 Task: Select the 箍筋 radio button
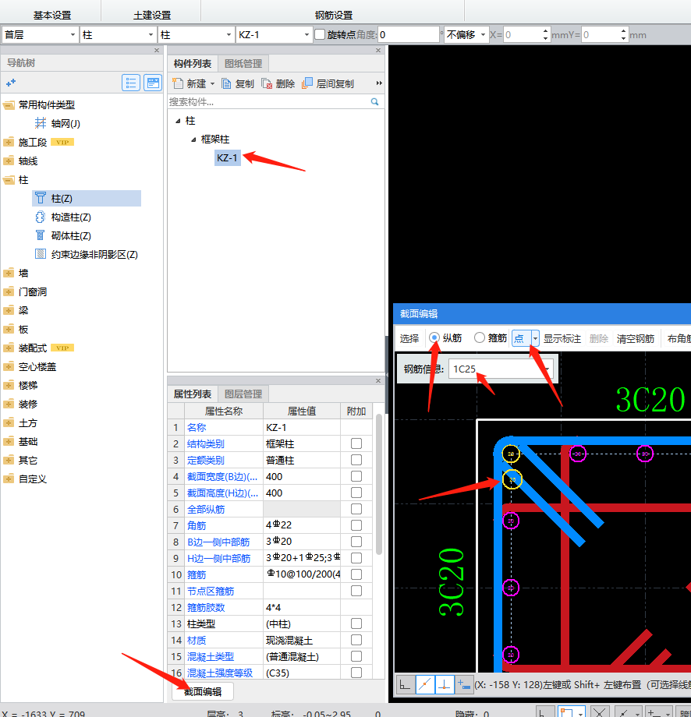[x=479, y=337]
